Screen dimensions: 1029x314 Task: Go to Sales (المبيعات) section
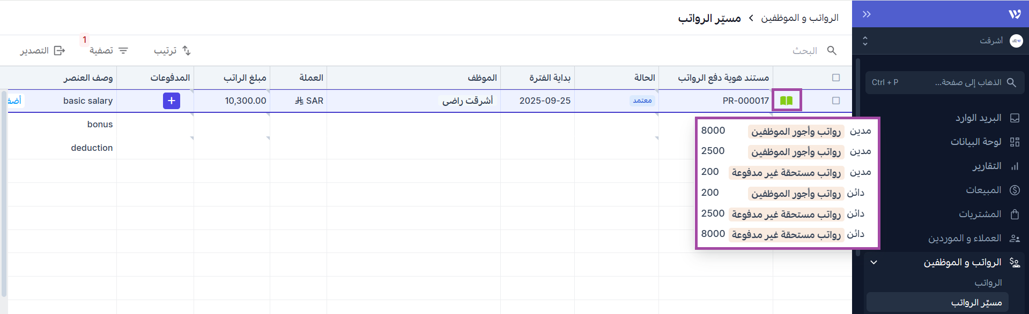click(x=983, y=190)
